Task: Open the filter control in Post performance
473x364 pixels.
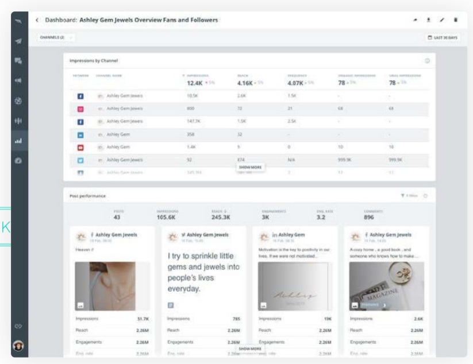Action: click(409, 196)
